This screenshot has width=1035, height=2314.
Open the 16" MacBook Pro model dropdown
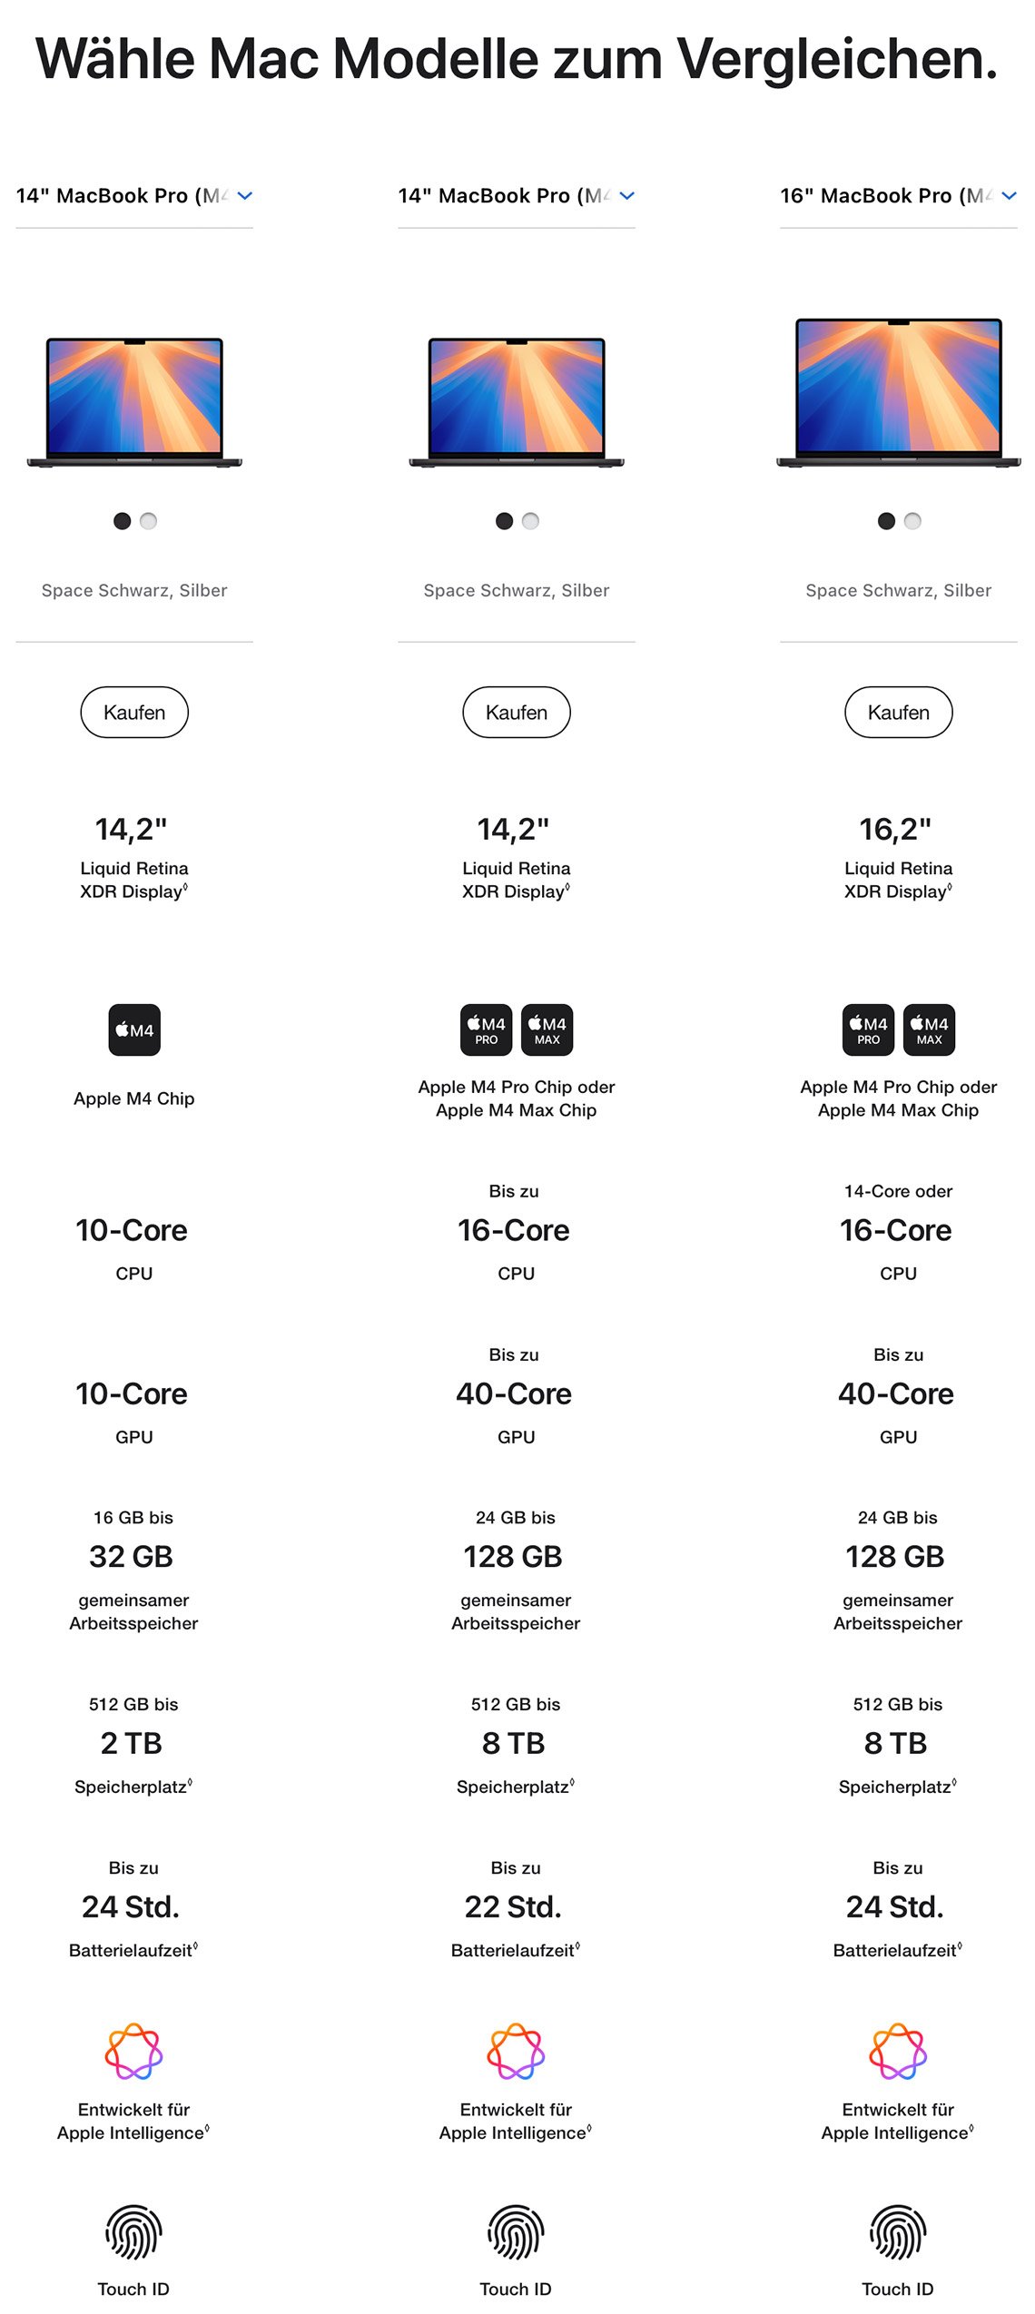[x=899, y=195]
